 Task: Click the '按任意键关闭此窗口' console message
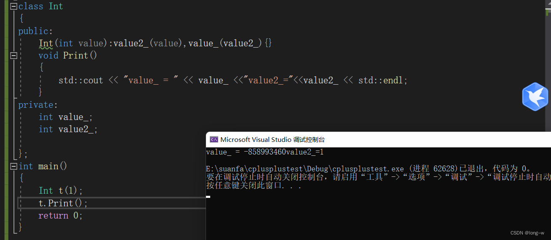coord(254,186)
